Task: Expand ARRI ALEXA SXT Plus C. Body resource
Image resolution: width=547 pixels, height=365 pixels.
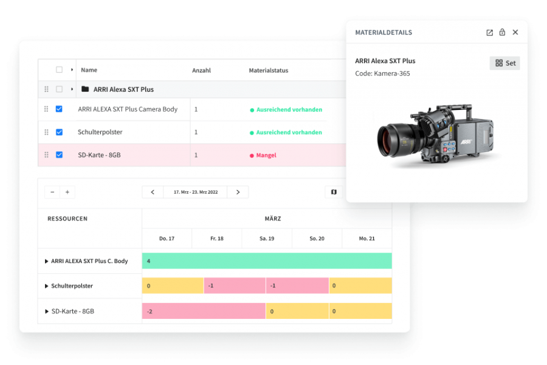Action: (x=47, y=261)
